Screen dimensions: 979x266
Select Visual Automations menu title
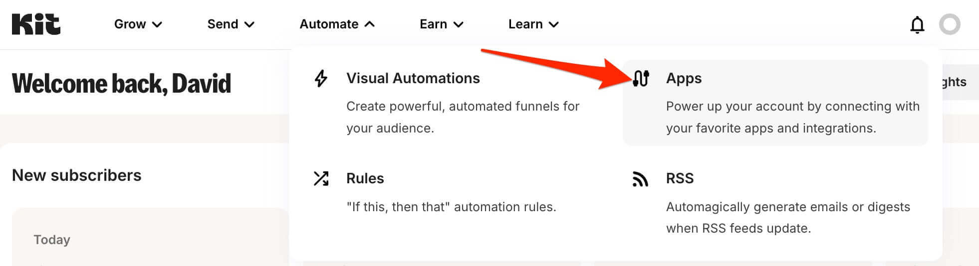coord(413,78)
